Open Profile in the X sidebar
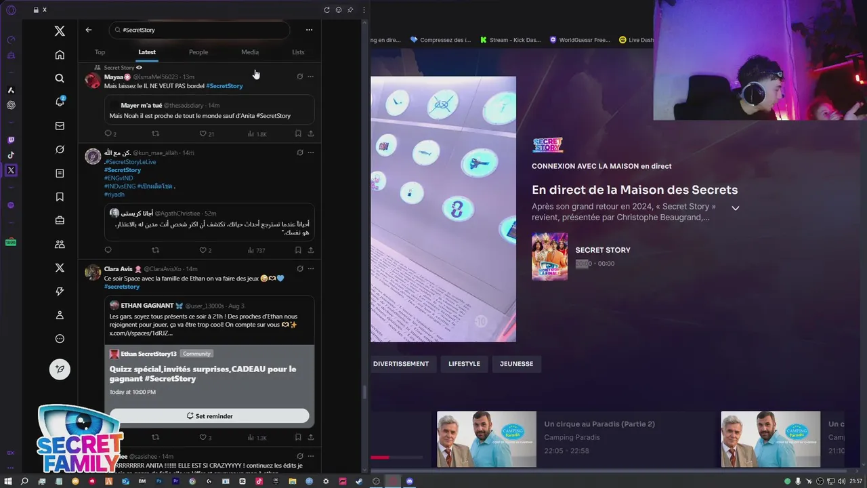Viewport: 867px width, 488px height. pyautogui.click(x=60, y=315)
